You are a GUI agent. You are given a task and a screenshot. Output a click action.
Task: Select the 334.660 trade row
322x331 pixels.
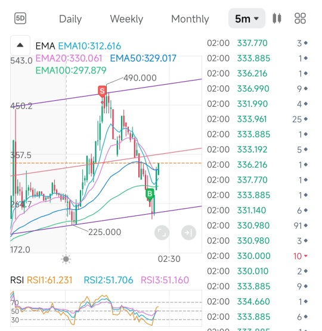coord(257,302)
